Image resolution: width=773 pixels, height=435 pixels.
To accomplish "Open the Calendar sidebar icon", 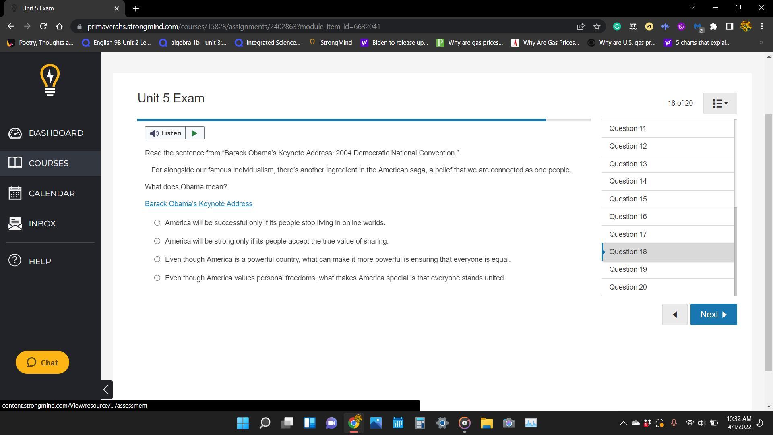I will tap(15, 193).
